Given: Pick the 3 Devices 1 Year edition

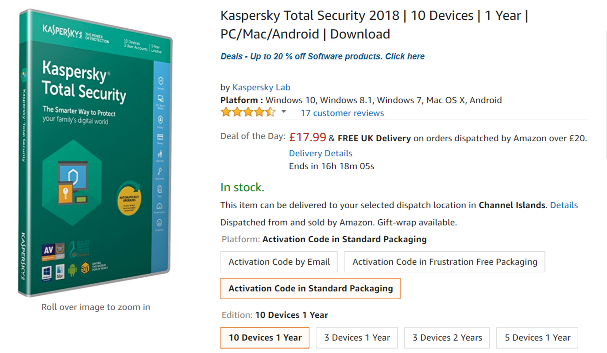Looking at the screenshot, I should tap(357, 337).
